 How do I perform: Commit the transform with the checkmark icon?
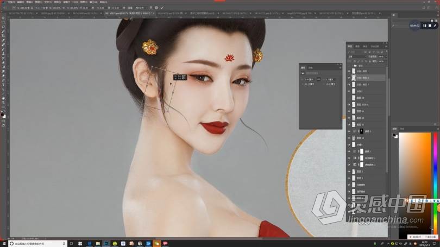pyautogui.click(x=162, y=8)
